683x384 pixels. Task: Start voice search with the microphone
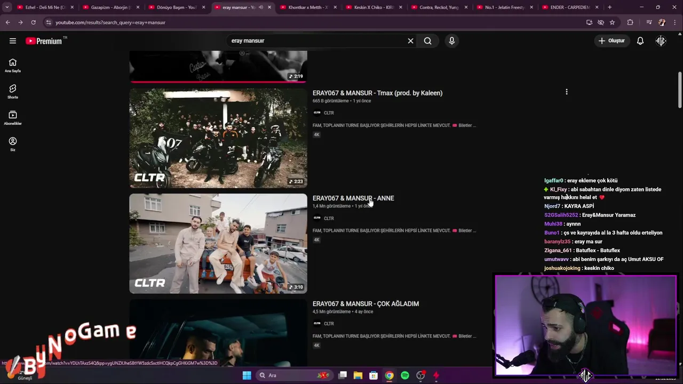click(x=451, y=41)
